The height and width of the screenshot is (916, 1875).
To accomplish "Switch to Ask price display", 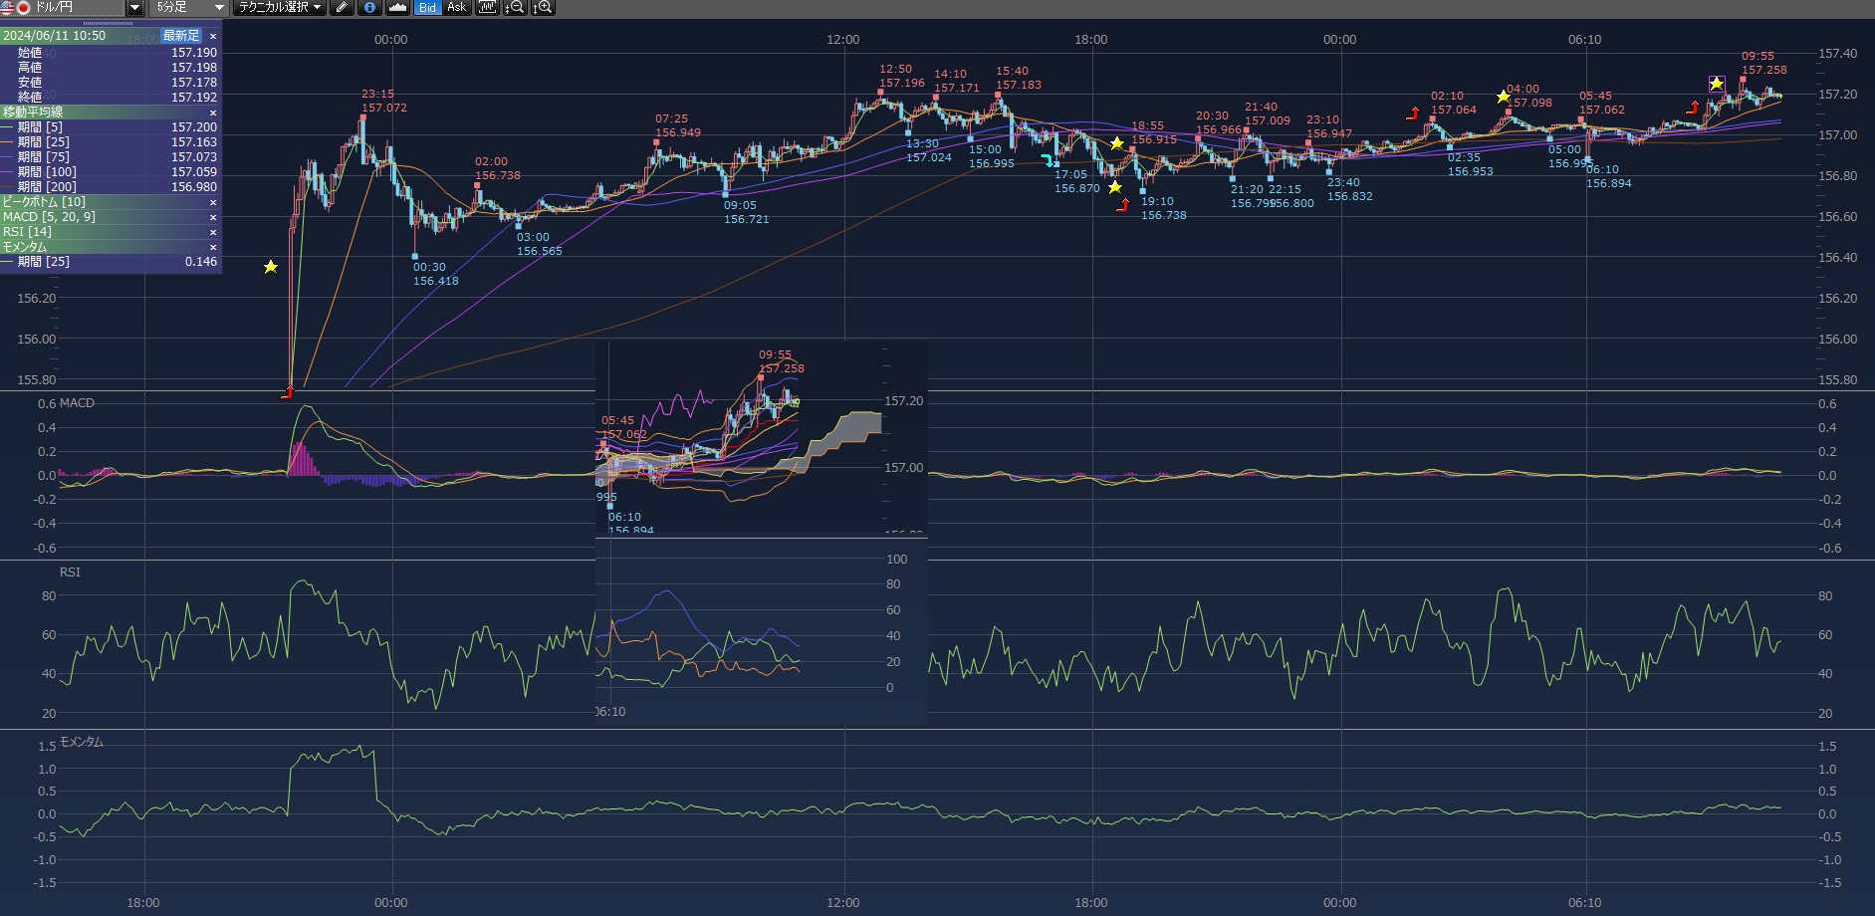I will [x=456, y=8].
